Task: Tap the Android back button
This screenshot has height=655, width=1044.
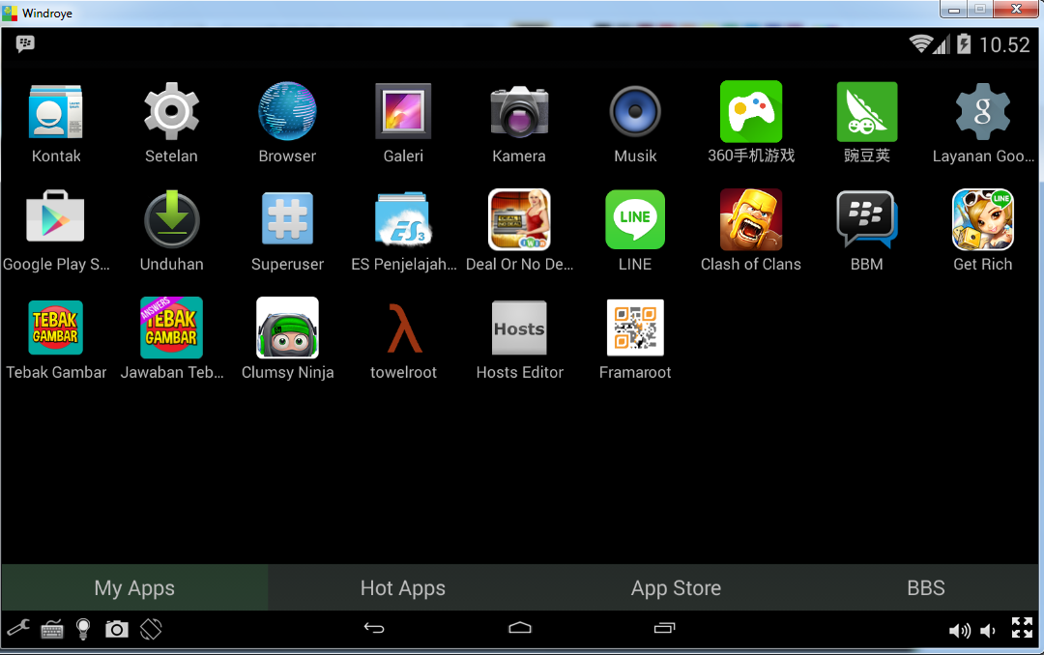Action: 374,628
